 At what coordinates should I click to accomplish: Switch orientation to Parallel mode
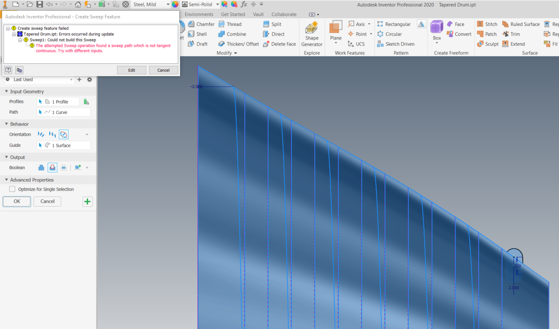(52, 134)
